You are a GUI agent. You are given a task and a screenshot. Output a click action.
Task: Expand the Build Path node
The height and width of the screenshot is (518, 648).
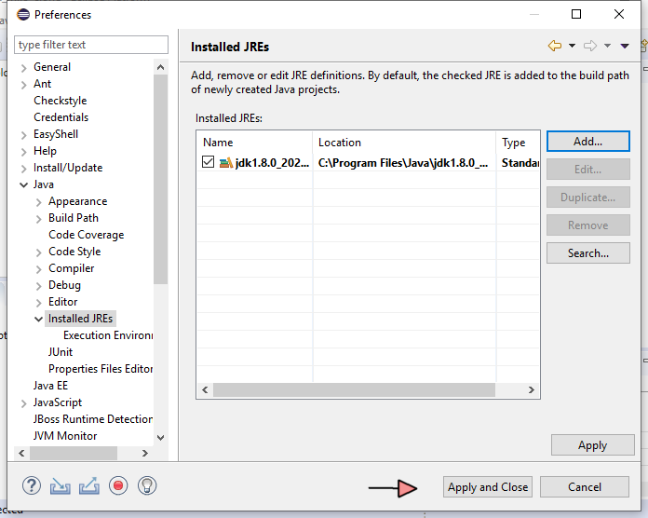pos(38,219)
